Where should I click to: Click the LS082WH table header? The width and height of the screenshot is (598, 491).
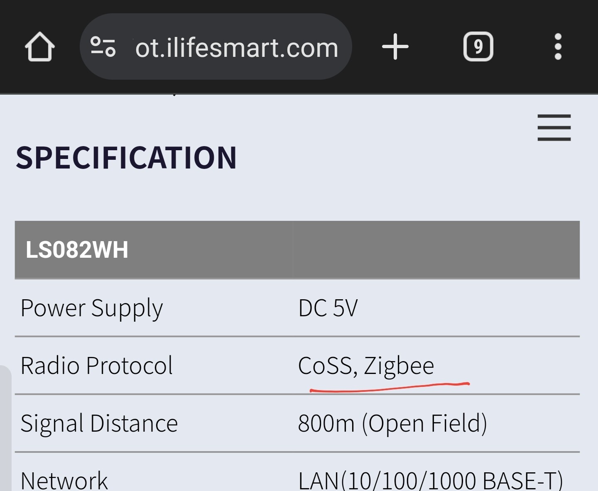(77, 250)
